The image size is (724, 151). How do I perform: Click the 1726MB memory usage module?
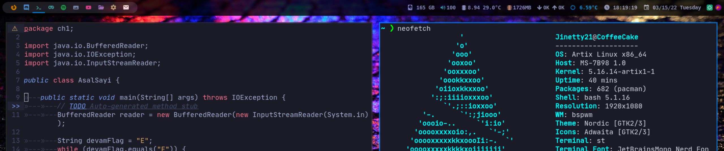[519, 8]
